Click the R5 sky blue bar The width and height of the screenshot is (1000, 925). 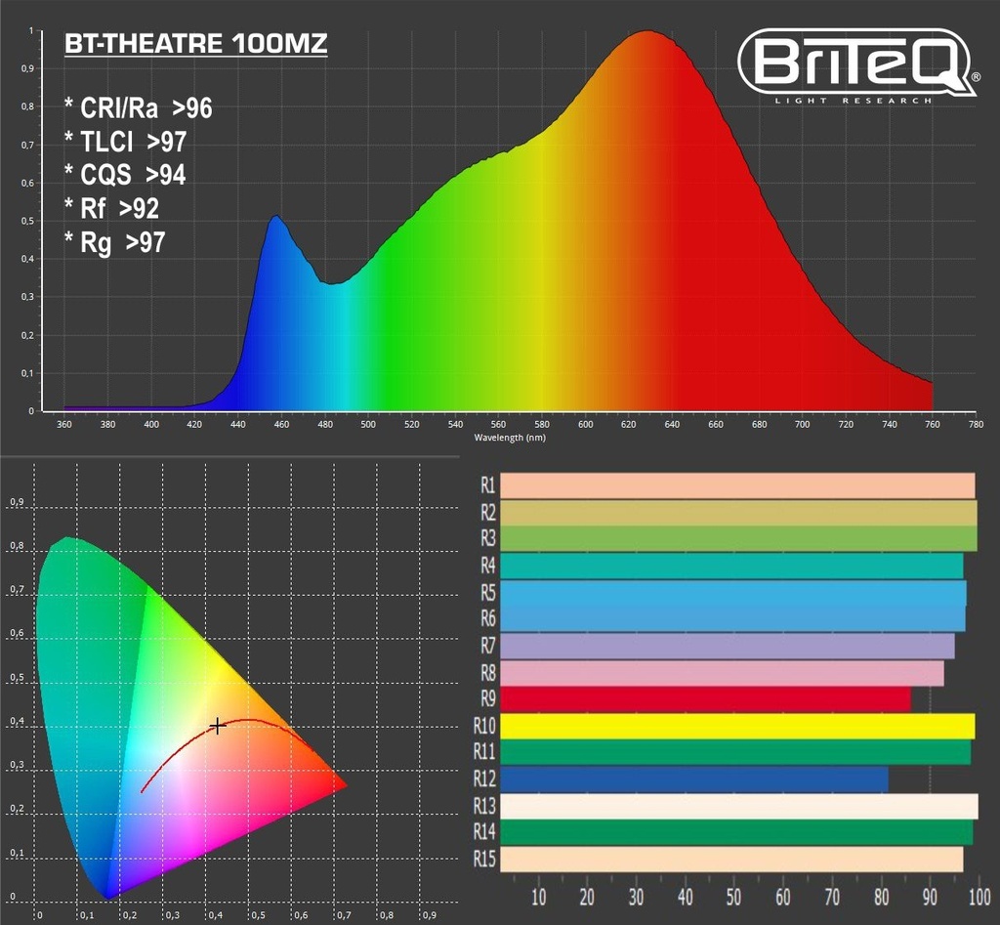click(733, 593)
